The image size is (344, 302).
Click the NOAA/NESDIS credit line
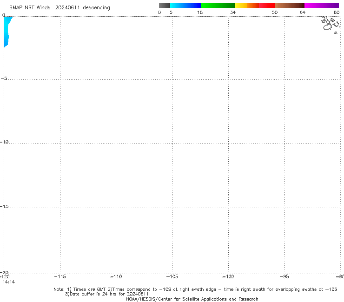192,299
